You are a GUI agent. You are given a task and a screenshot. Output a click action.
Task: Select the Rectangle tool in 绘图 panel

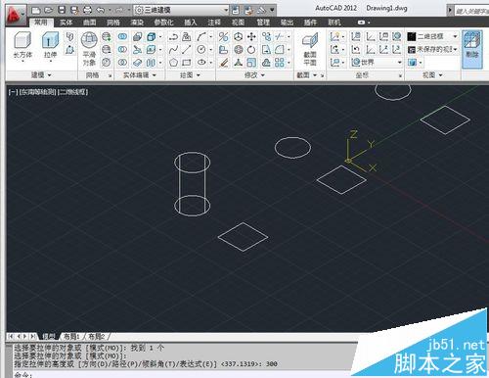187,63
